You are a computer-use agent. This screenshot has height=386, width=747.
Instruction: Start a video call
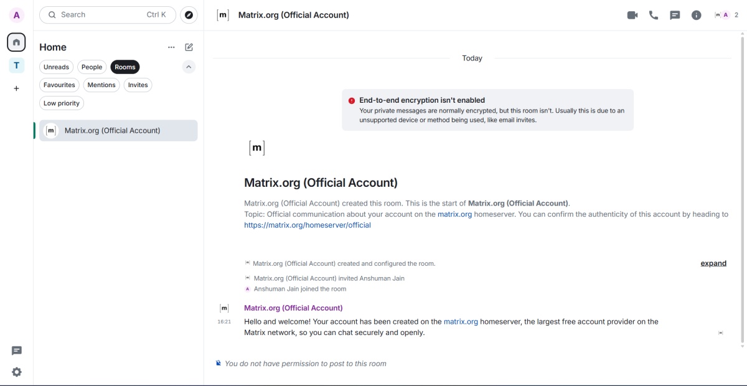[x=631, y=14]
